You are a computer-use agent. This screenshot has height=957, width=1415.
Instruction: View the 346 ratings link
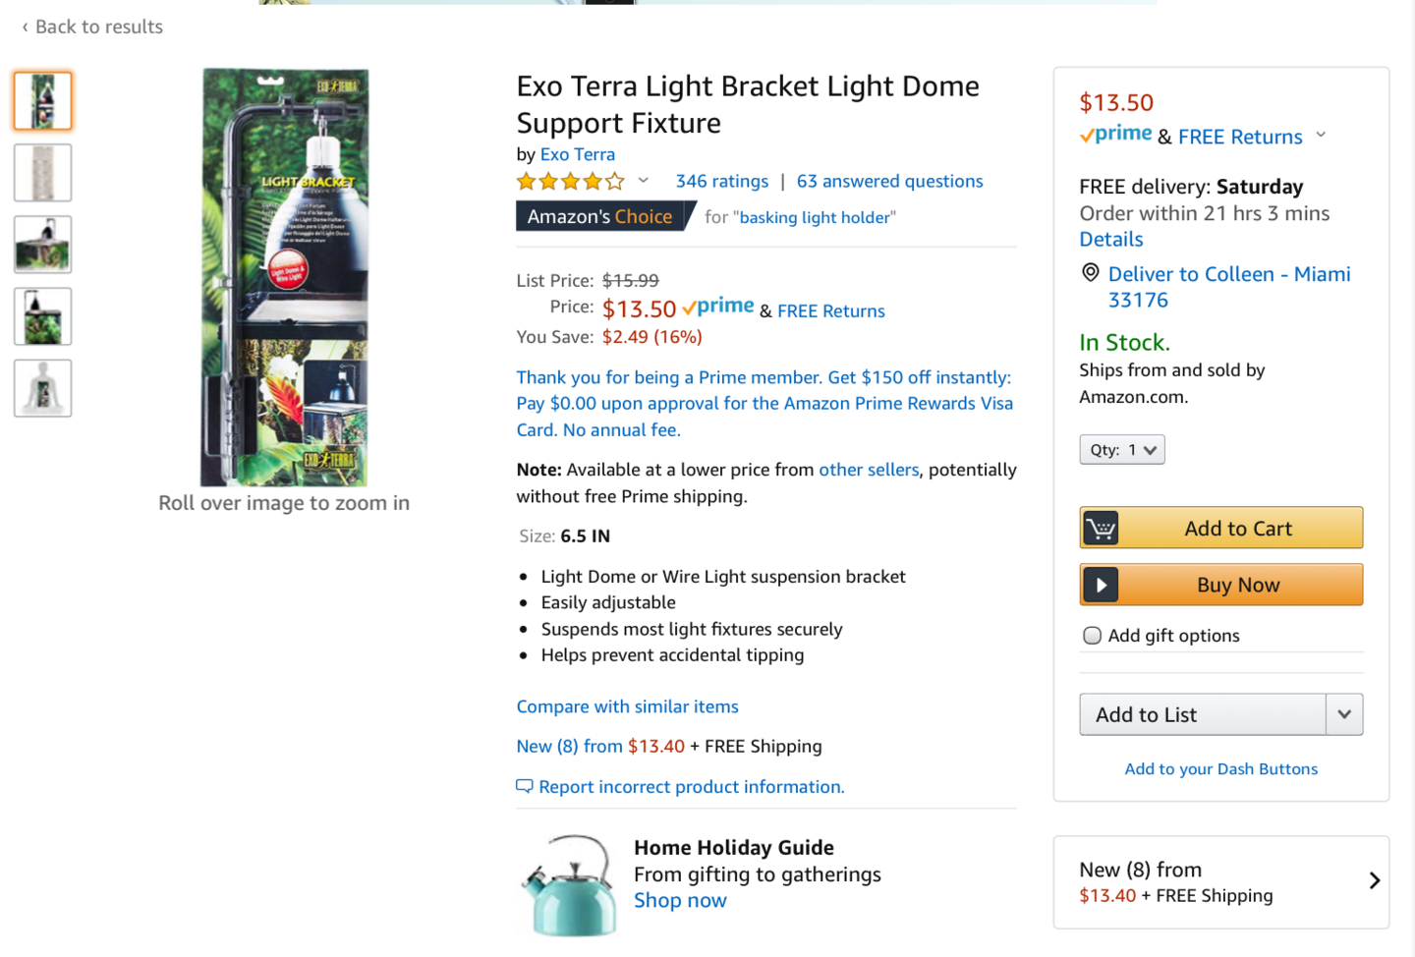(x=721, y=182)
